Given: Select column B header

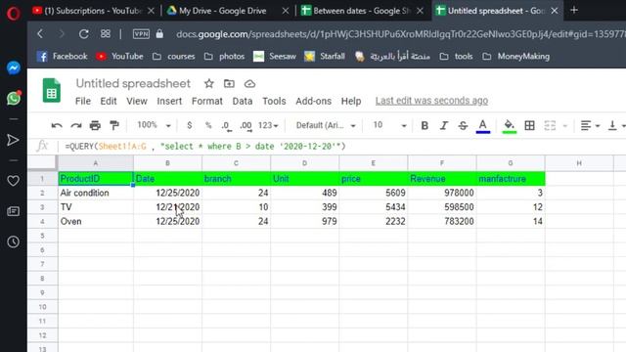Looking at the screenshot, I should [167, 163].
